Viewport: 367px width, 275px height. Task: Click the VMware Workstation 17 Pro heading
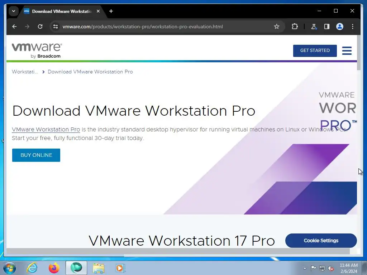(x=182, y=241)
